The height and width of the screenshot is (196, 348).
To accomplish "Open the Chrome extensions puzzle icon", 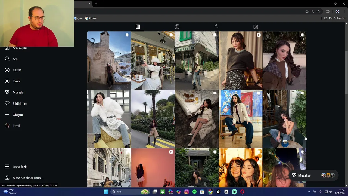I will 328,11.
